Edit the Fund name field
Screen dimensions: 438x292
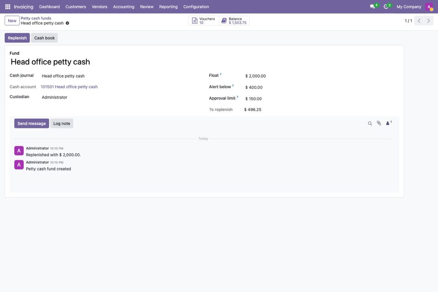205,62
